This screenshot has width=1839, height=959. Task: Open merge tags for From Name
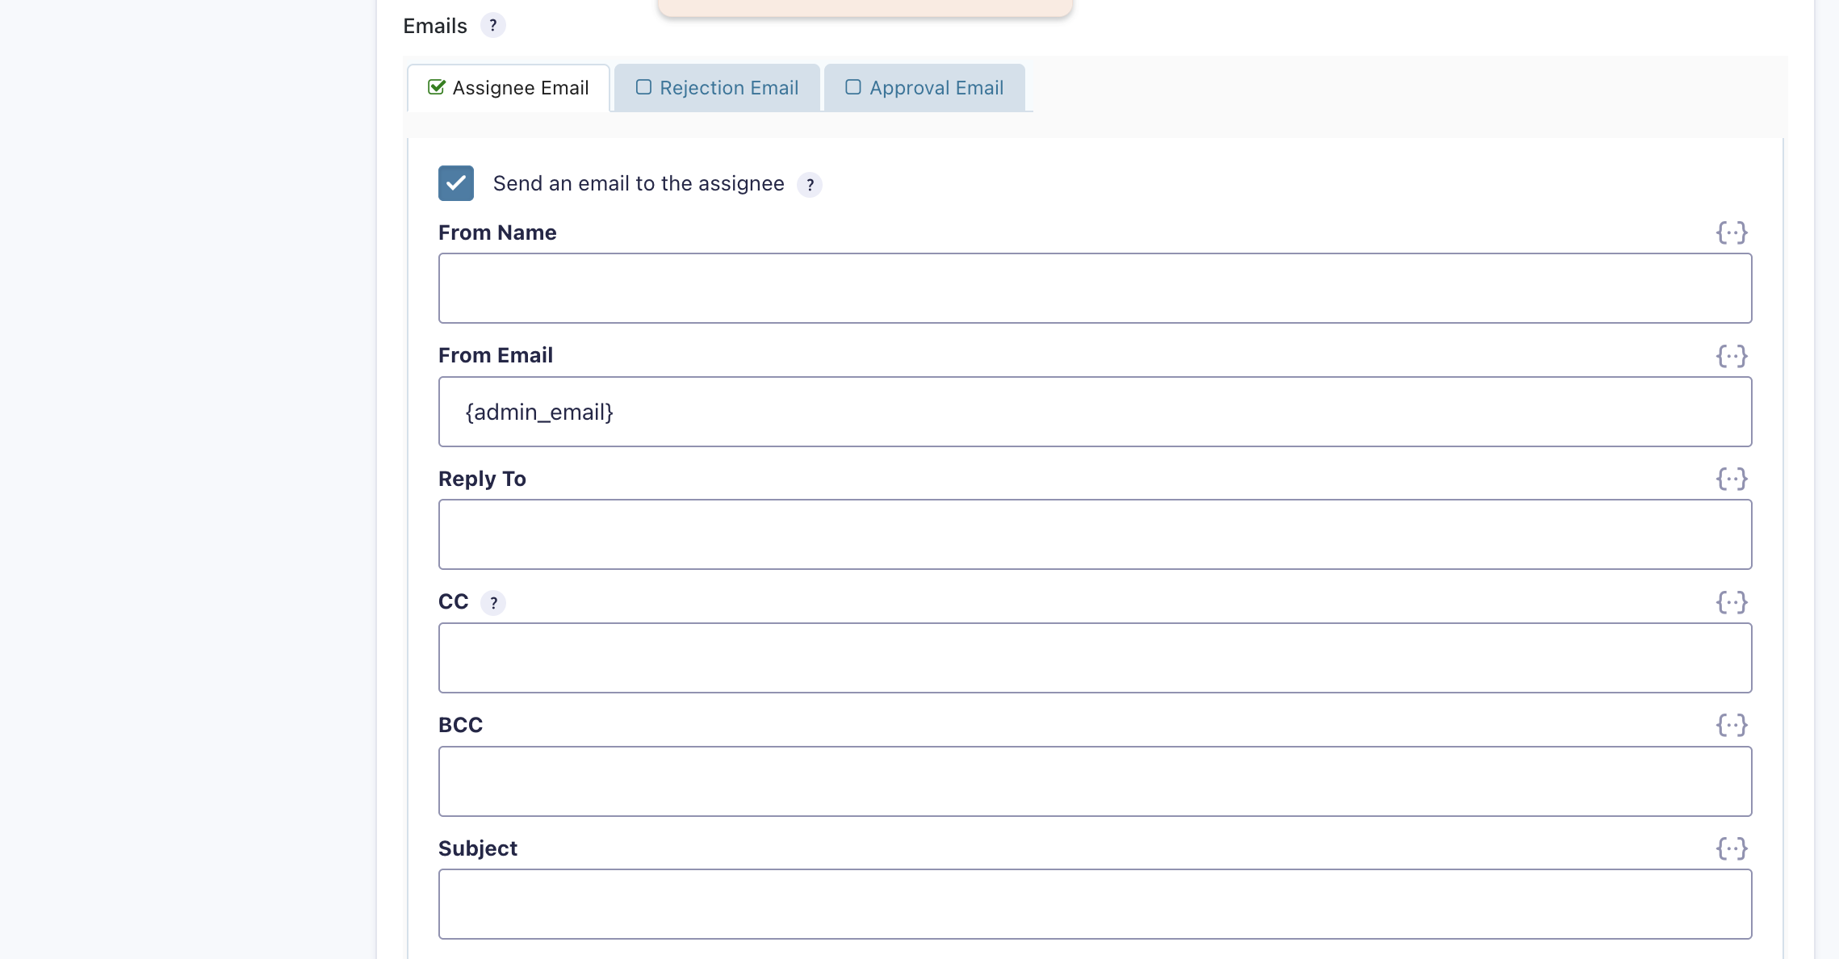pyautogui.click(x=1732, y=233)
